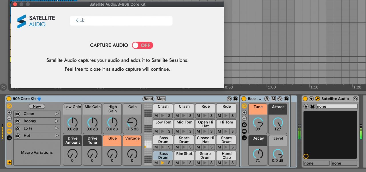
Task: Toggle camera variations view in 909 Core Kit sidebar
Action: point(9,125)
